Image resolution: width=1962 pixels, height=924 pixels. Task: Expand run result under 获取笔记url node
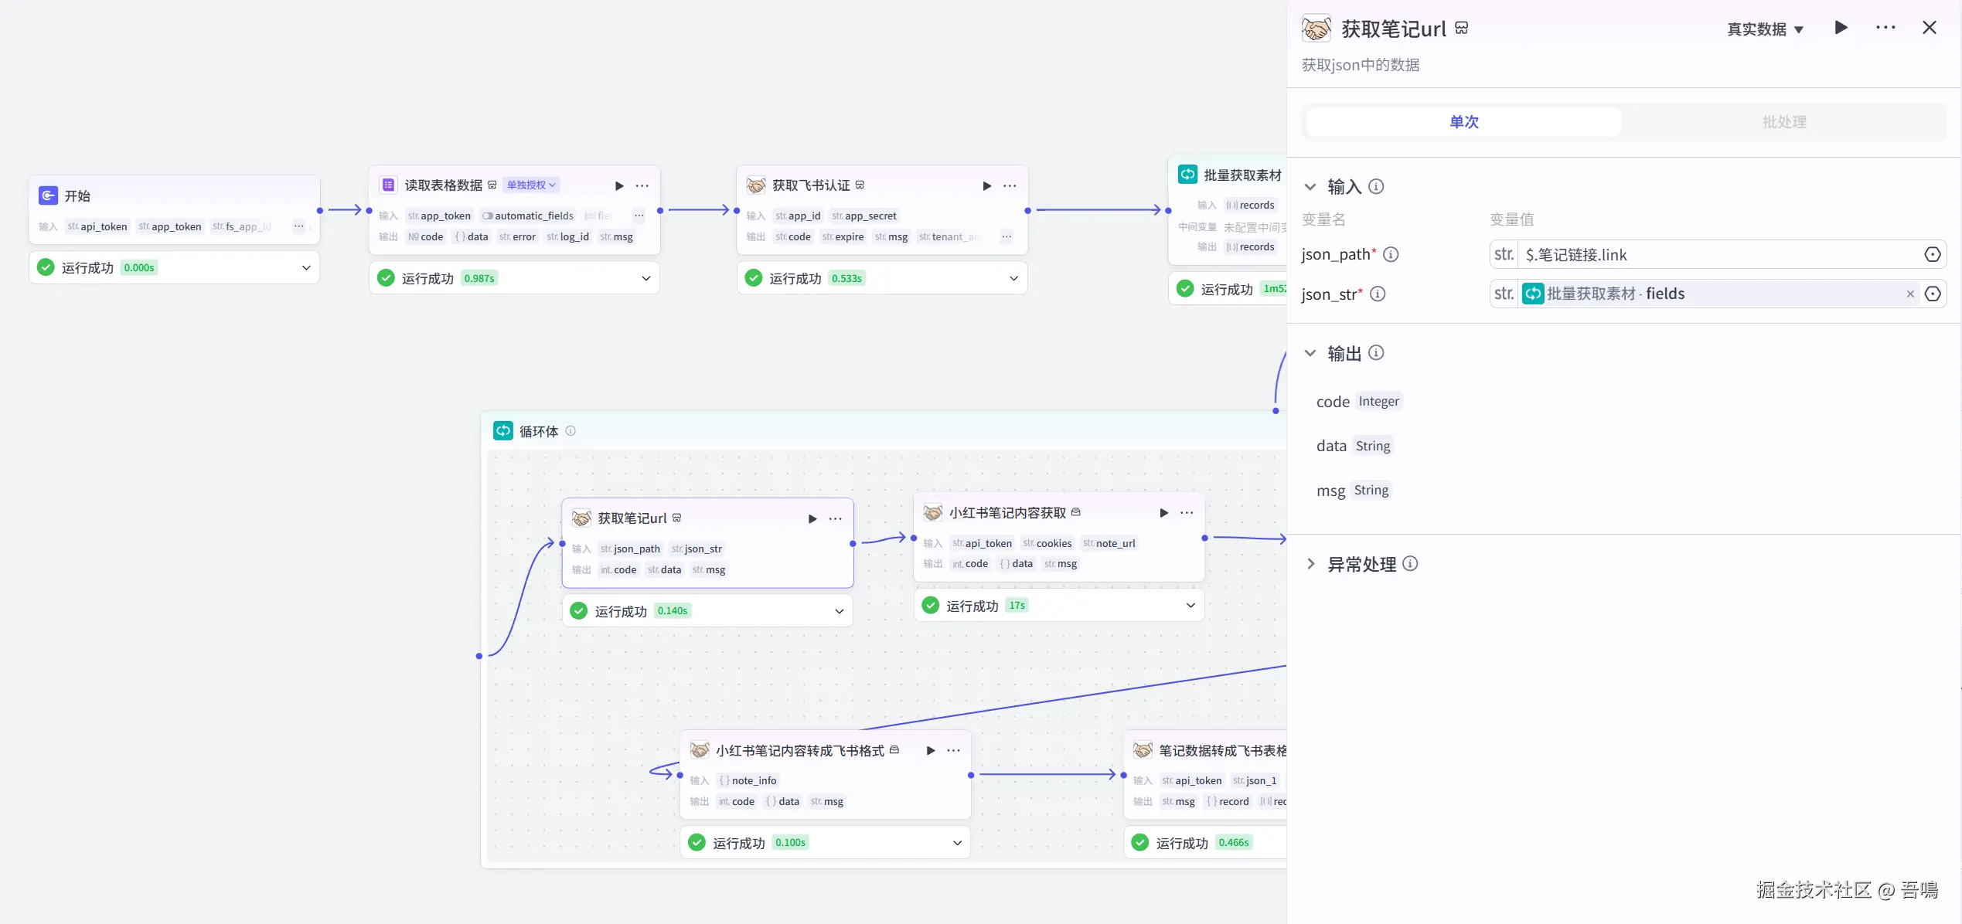coord(839,611)
